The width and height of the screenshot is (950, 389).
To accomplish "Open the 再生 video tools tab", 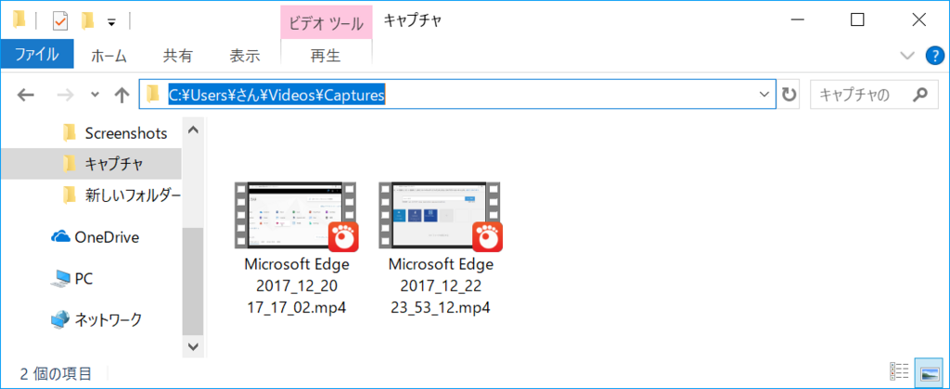I will pos(326,56).
